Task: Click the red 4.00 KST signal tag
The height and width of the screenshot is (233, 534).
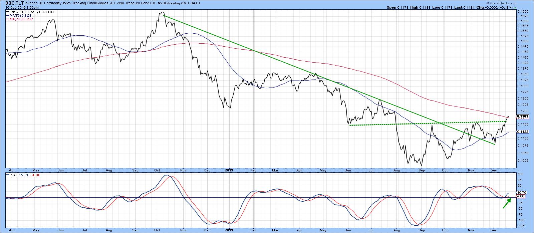Action: 521,196
